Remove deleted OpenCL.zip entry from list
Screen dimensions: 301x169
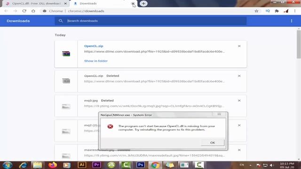[239, 76]
